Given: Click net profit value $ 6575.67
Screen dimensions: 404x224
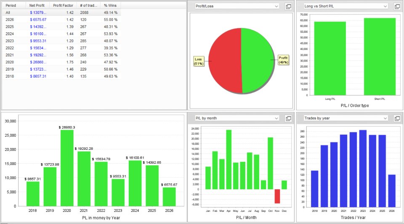Looking at the screenshot, I should tap(38, 20).
